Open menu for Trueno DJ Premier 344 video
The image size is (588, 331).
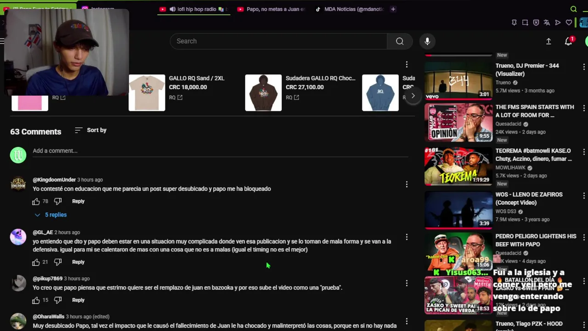tap(584, 67)
